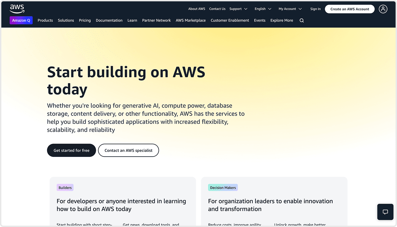This screenshot has height=227, width=397.
Task: Open the Explore More menu
Action: pyautogui.click(x=282, y=20)
